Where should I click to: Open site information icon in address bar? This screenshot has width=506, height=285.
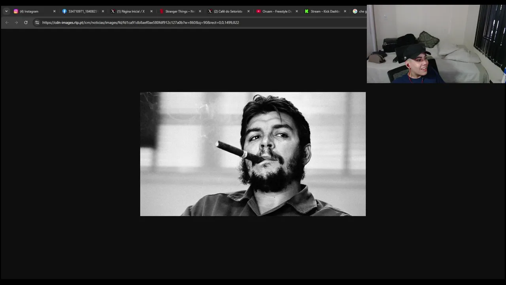(x=37, y=23)
